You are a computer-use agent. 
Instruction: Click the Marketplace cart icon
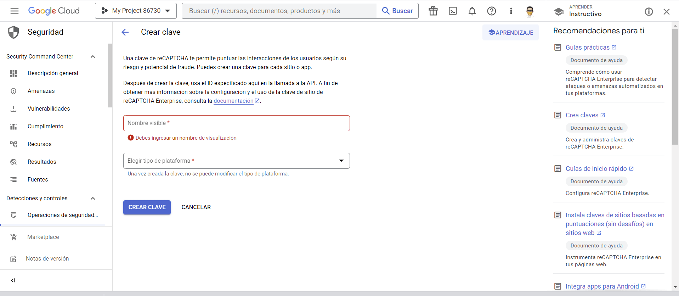tap(13, 237)
